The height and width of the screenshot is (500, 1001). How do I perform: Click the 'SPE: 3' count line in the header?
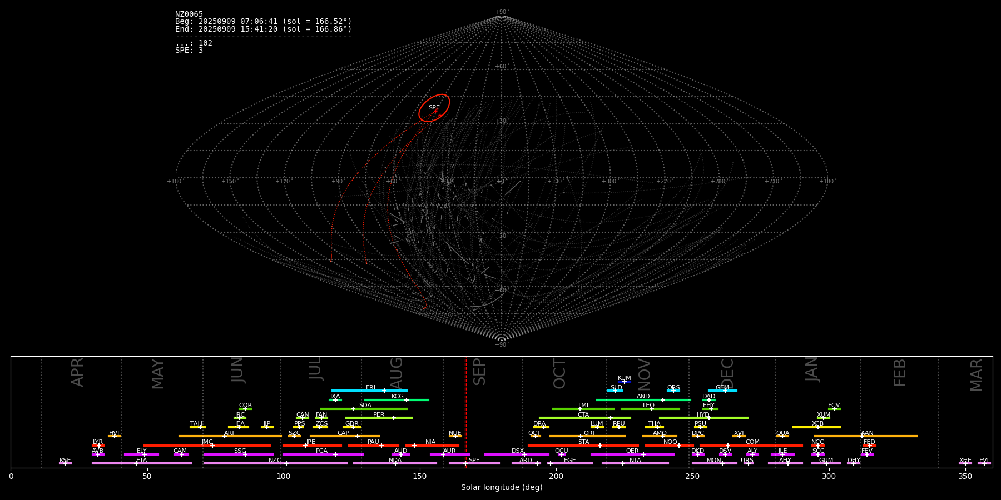[x=189, y=51]
